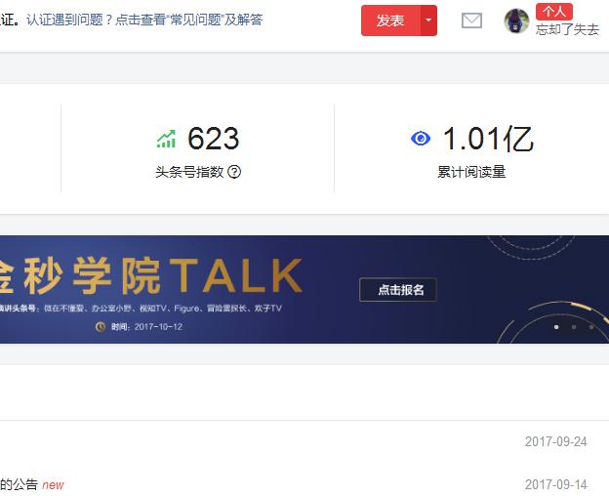Open the mail envelope messages icon
609x496 pixels.
(x=472, y=21)
